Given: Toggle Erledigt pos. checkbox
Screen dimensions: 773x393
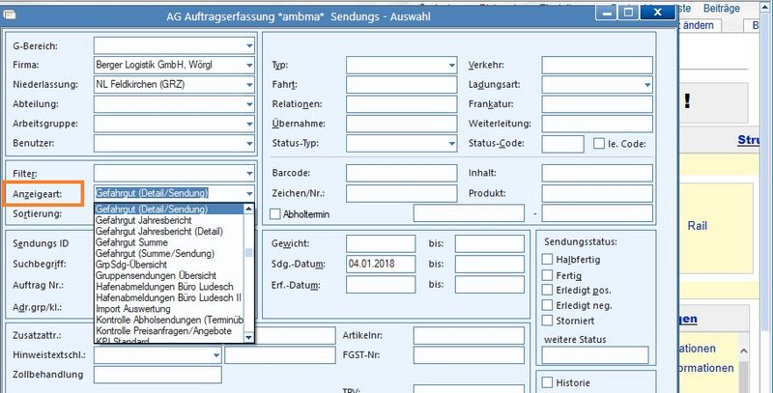Looking at the screenshot, I should [x=547, y=290].
